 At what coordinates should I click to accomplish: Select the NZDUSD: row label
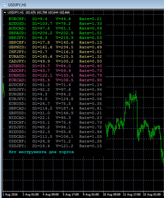[x=17, y=132]
